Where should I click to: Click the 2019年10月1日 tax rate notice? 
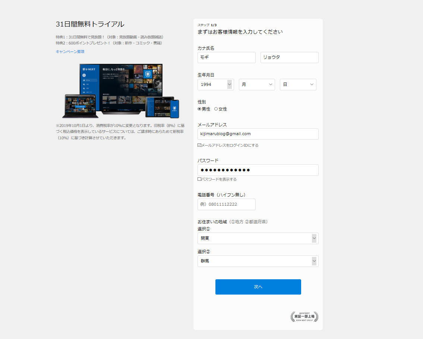tap(120, 132)
